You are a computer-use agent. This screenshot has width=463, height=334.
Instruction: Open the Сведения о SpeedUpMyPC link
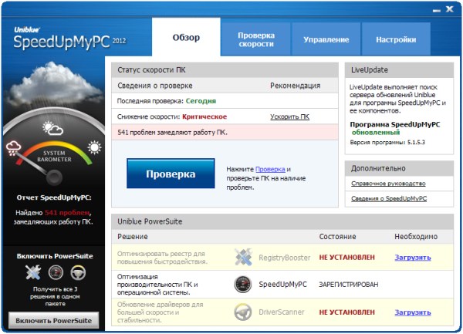tap(388, 199)
